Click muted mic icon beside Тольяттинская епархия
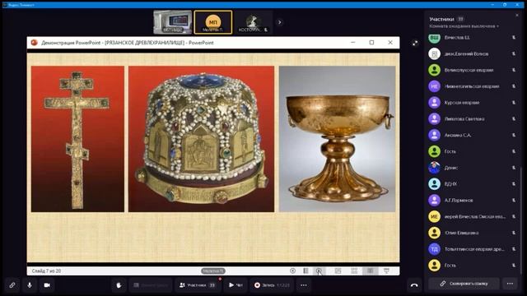 click(x=514, y=249)
